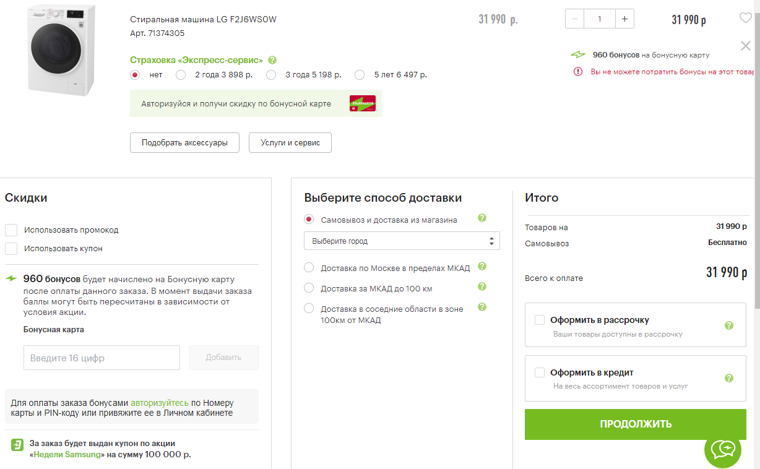Click the red bonus card image
Viewport: 760px width, 469px height.
tap(362, 103)
